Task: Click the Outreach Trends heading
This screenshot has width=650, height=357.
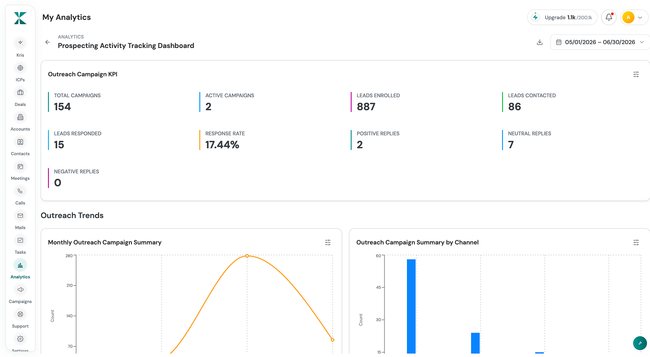Action: click(72, 215)
